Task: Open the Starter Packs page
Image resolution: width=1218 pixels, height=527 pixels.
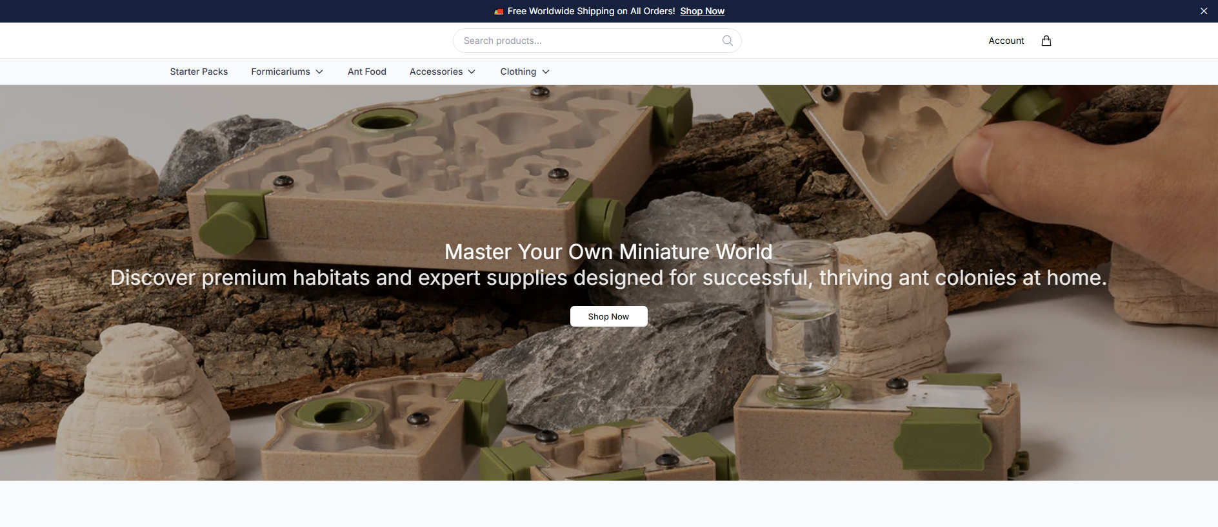Action: pyautogui.click(x=199, y=72)
